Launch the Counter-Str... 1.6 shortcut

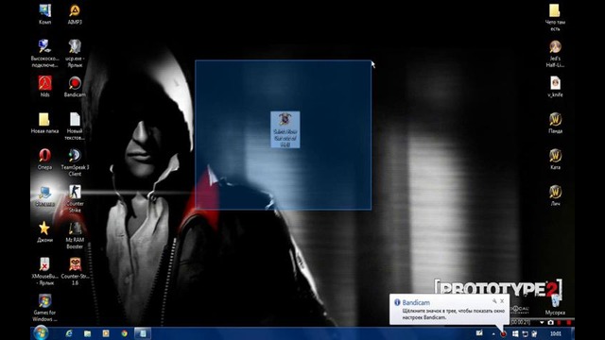(x=75, y=271)
